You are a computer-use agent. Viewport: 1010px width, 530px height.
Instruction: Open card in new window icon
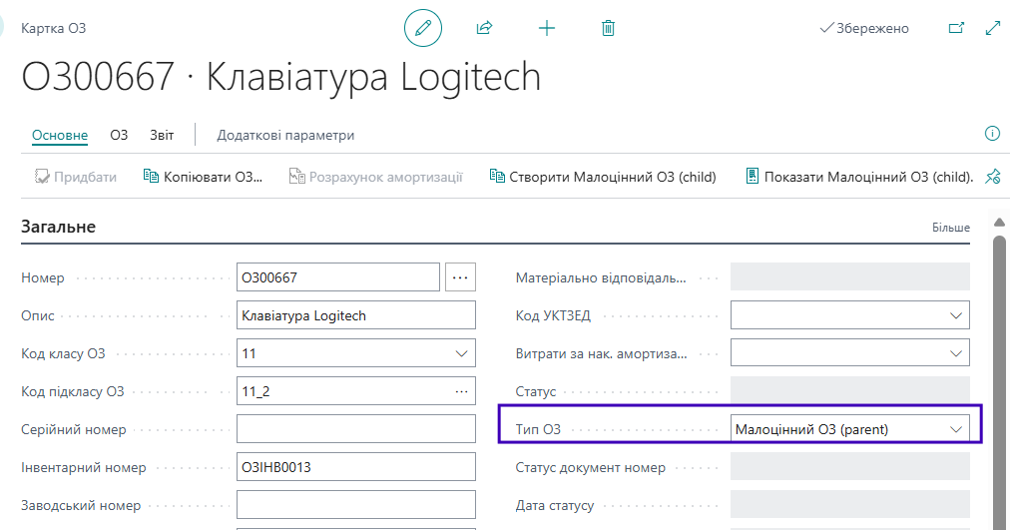[x=956, y=28]
